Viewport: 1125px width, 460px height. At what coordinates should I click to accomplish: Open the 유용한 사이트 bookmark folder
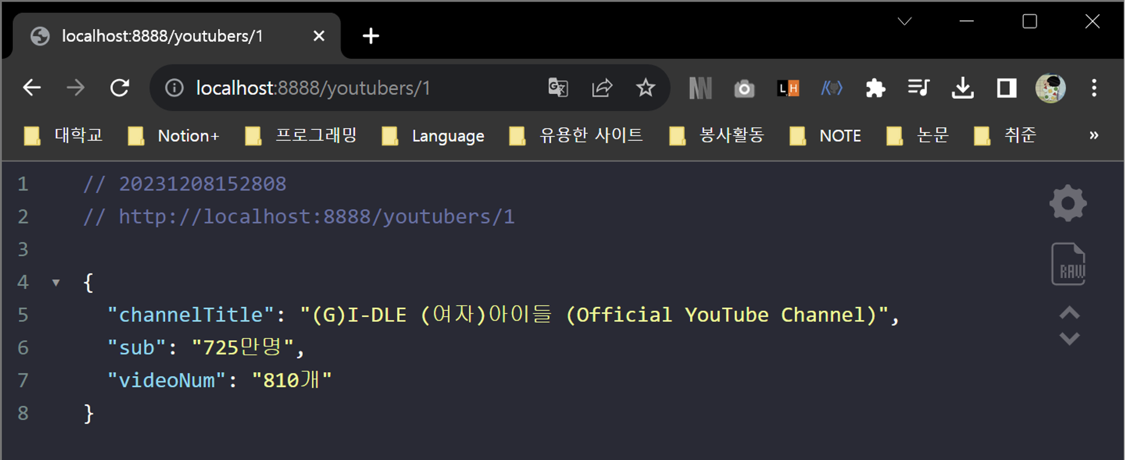[576, 135]
